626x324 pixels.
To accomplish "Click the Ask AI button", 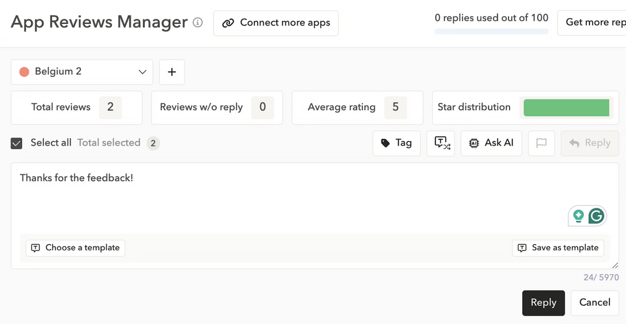I will click(x=491, y=143).
